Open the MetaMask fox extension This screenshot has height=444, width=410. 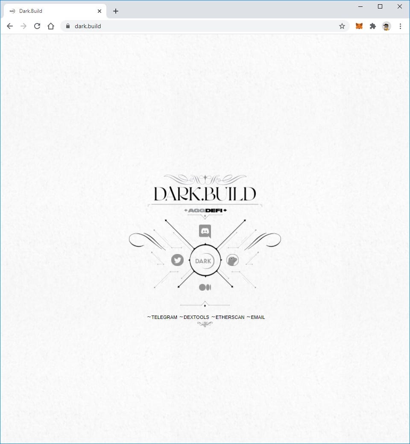(x=359, y=26)
